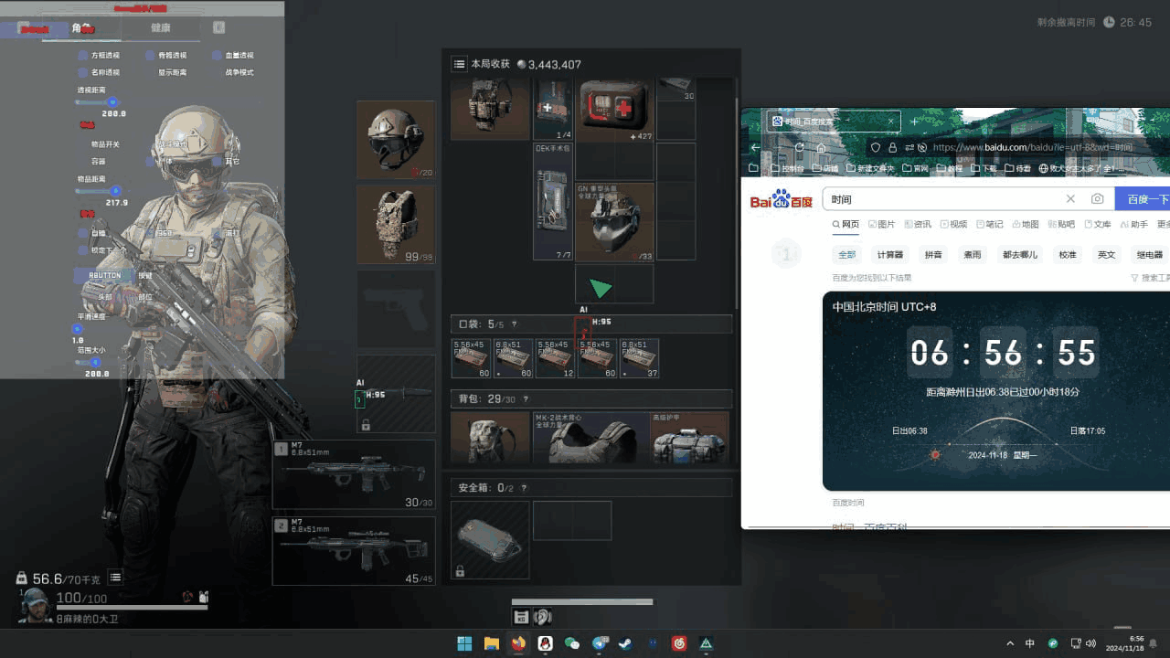Toggle the 名称透视 checkbox
Viewport: 1170px width, 658px height.
[82, 72]
